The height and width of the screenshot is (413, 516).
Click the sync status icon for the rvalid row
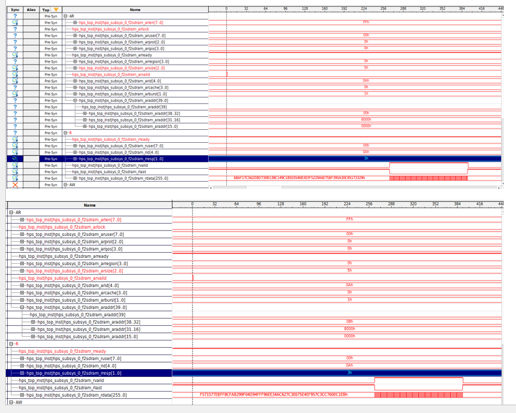pos(15,165)
